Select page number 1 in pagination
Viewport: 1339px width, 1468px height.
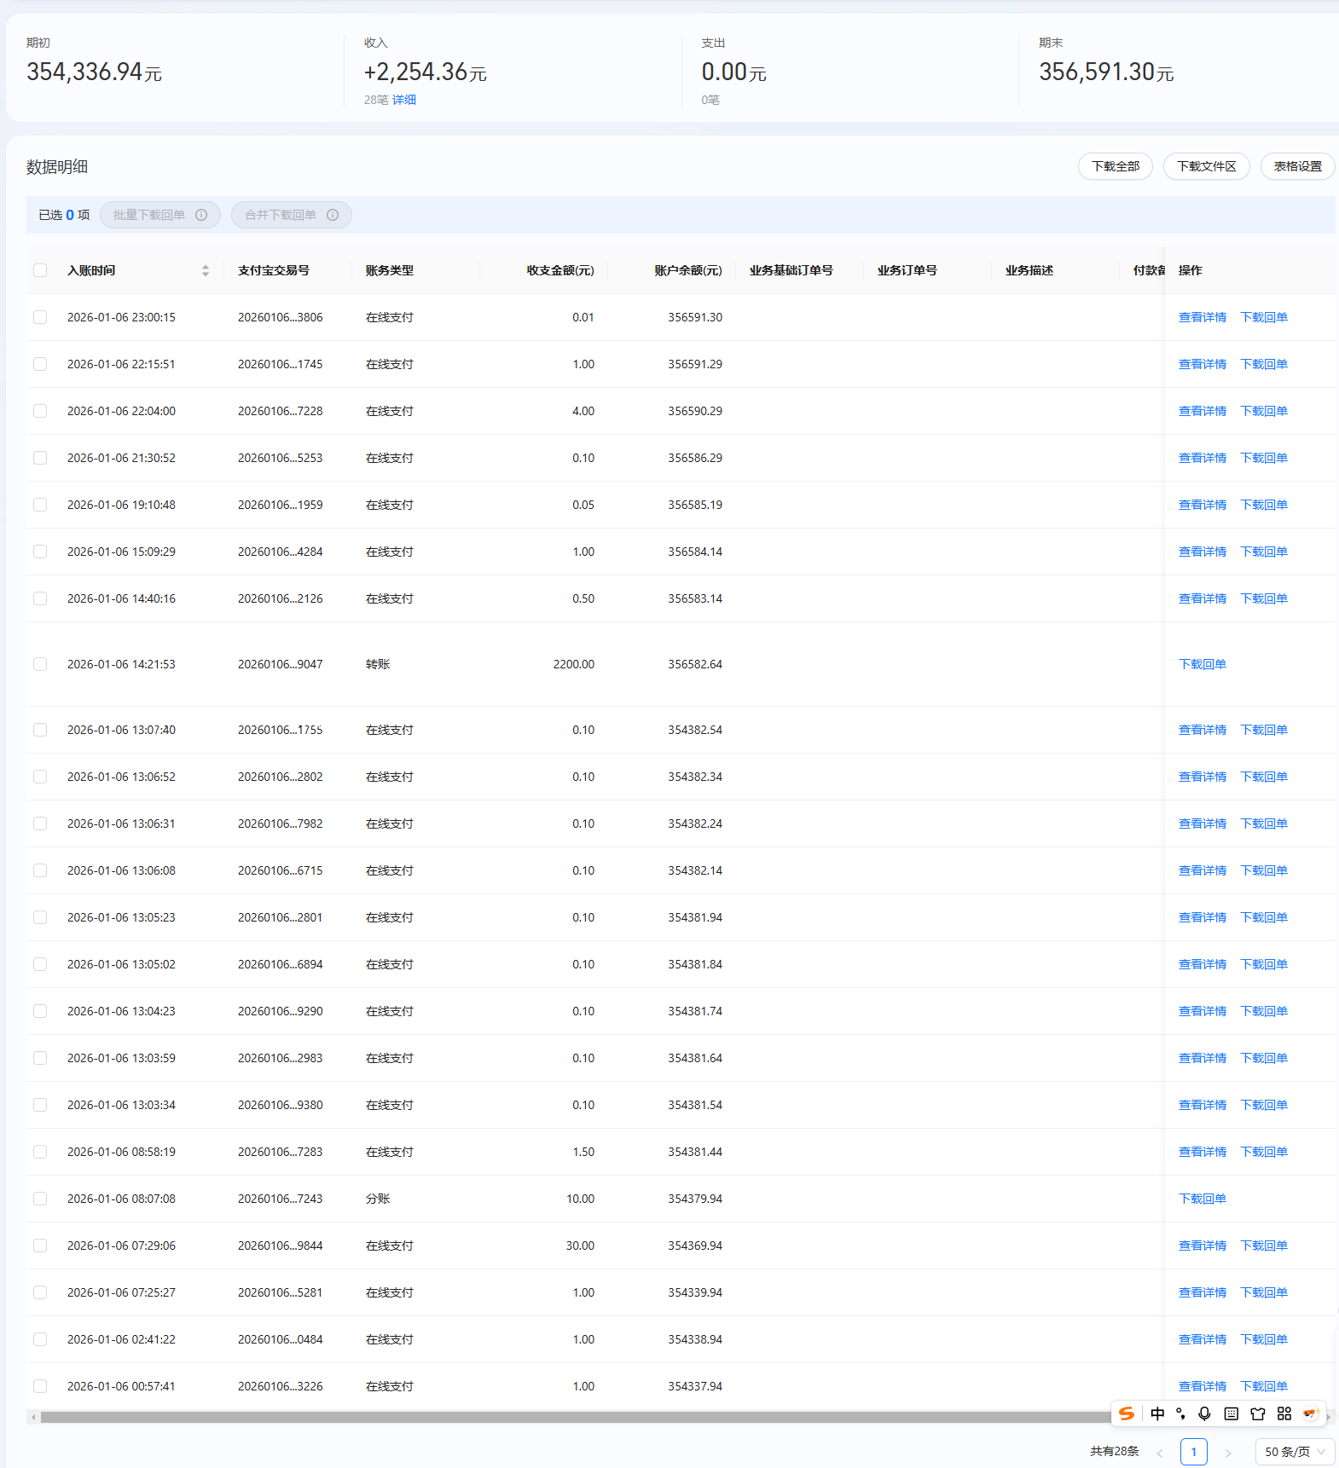click(x=1193, y=1452)
